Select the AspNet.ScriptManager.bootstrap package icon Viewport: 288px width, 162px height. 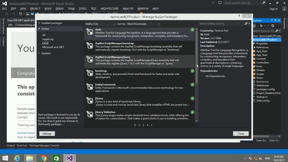(x=90, y=46)
